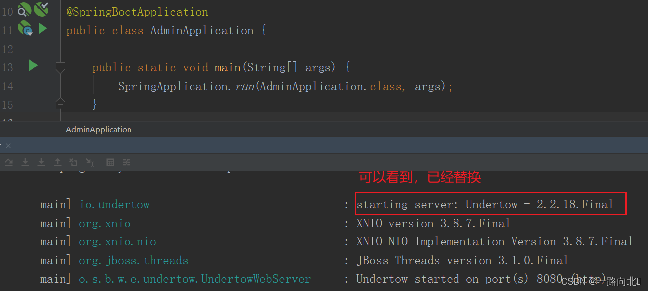
Task: Click the AdminApplication breadcrumb
Action: coord(99,129)
